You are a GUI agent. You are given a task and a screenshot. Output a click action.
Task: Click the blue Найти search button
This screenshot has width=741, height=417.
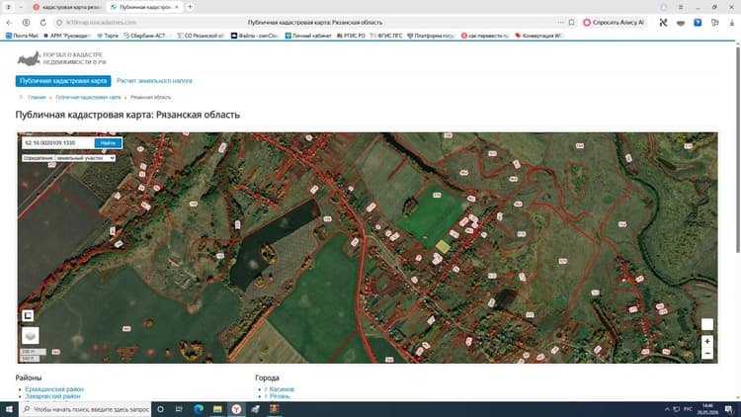click(x=108, y=142)
